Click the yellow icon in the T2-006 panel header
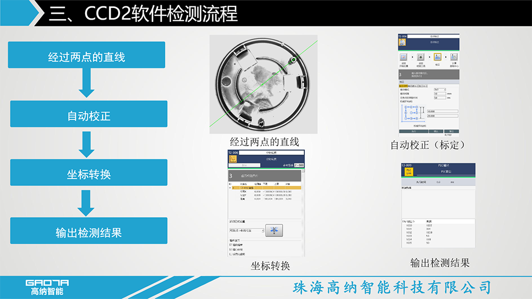Viewport: 532px width, 299px height. (x=233, y=159)
